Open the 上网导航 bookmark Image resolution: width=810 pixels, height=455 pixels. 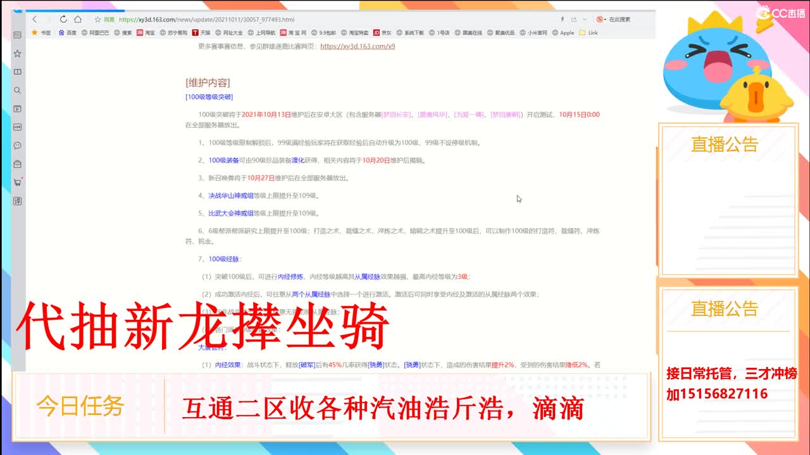pyautogui.click(x=262, y=33)
